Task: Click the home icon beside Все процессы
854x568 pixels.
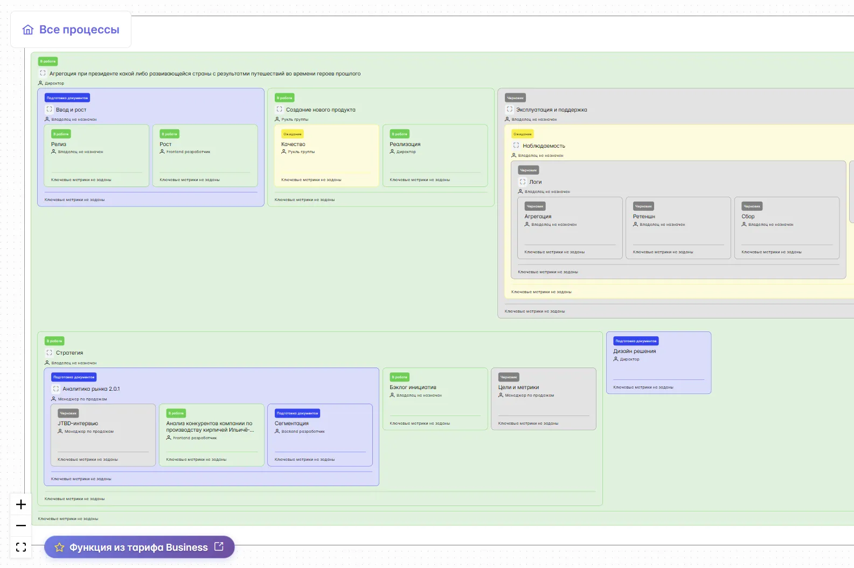Action: click(x=28, y=30)
